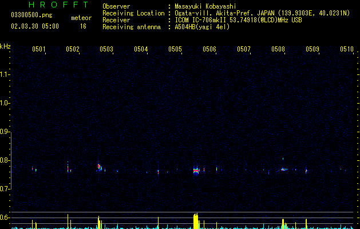Click the 0507 time marker
This screenshot has width=360, height=229.
coord(244,49)
